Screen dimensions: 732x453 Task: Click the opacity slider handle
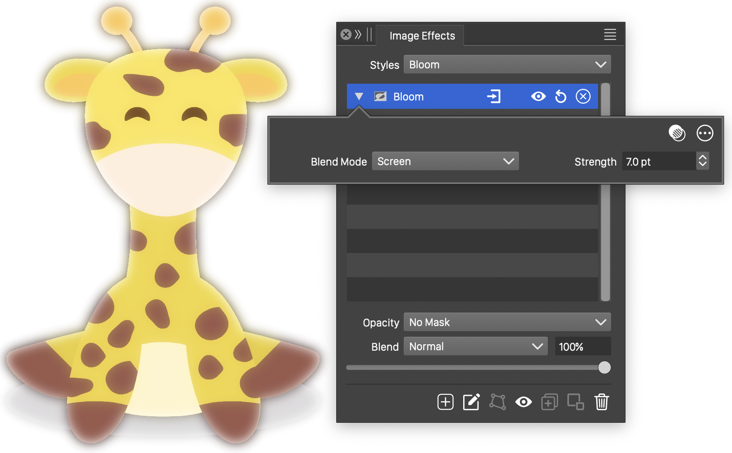[604, 367]
